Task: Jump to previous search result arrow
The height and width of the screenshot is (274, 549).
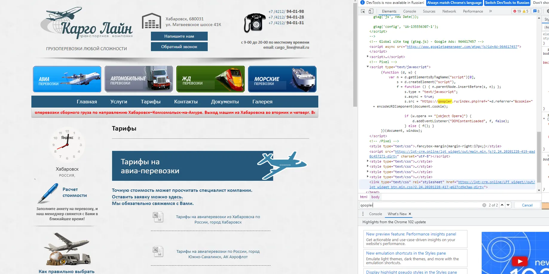Action: 502,205
